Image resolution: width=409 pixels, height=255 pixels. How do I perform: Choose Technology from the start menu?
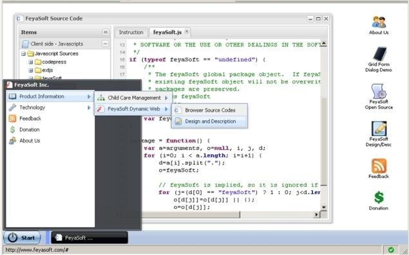point(50,107)
